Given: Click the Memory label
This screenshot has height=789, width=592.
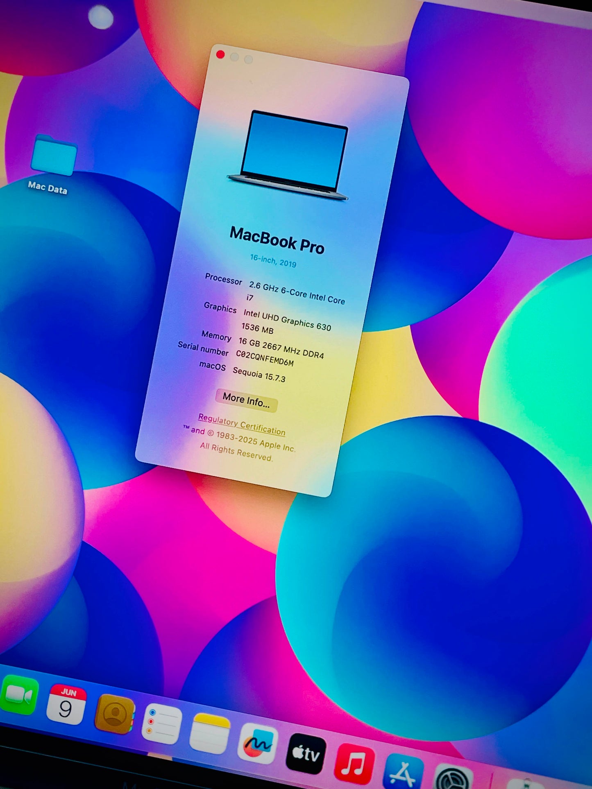Looking at the screenshot, I should pos(216,336).
